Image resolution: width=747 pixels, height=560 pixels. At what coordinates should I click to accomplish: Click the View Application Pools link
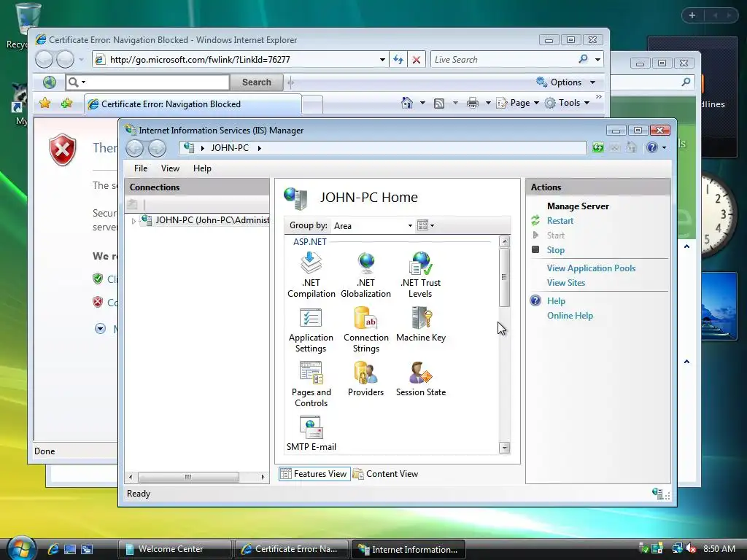click(591, 268)
